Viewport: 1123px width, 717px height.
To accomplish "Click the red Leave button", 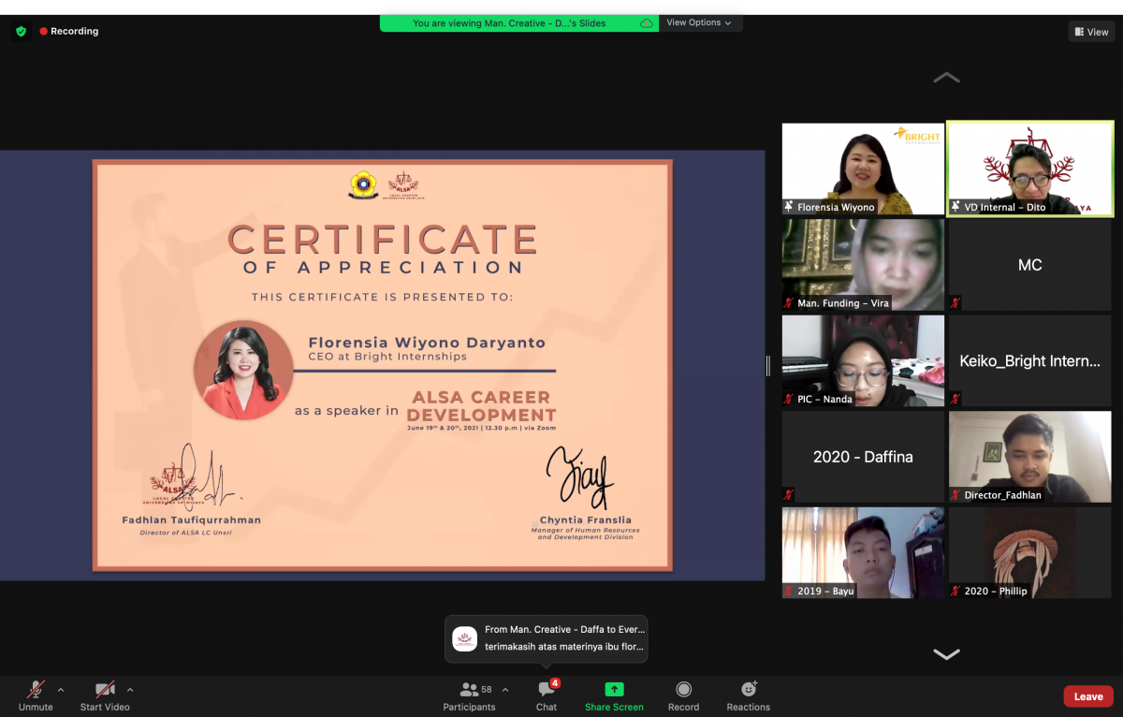I will point(1087,696).
